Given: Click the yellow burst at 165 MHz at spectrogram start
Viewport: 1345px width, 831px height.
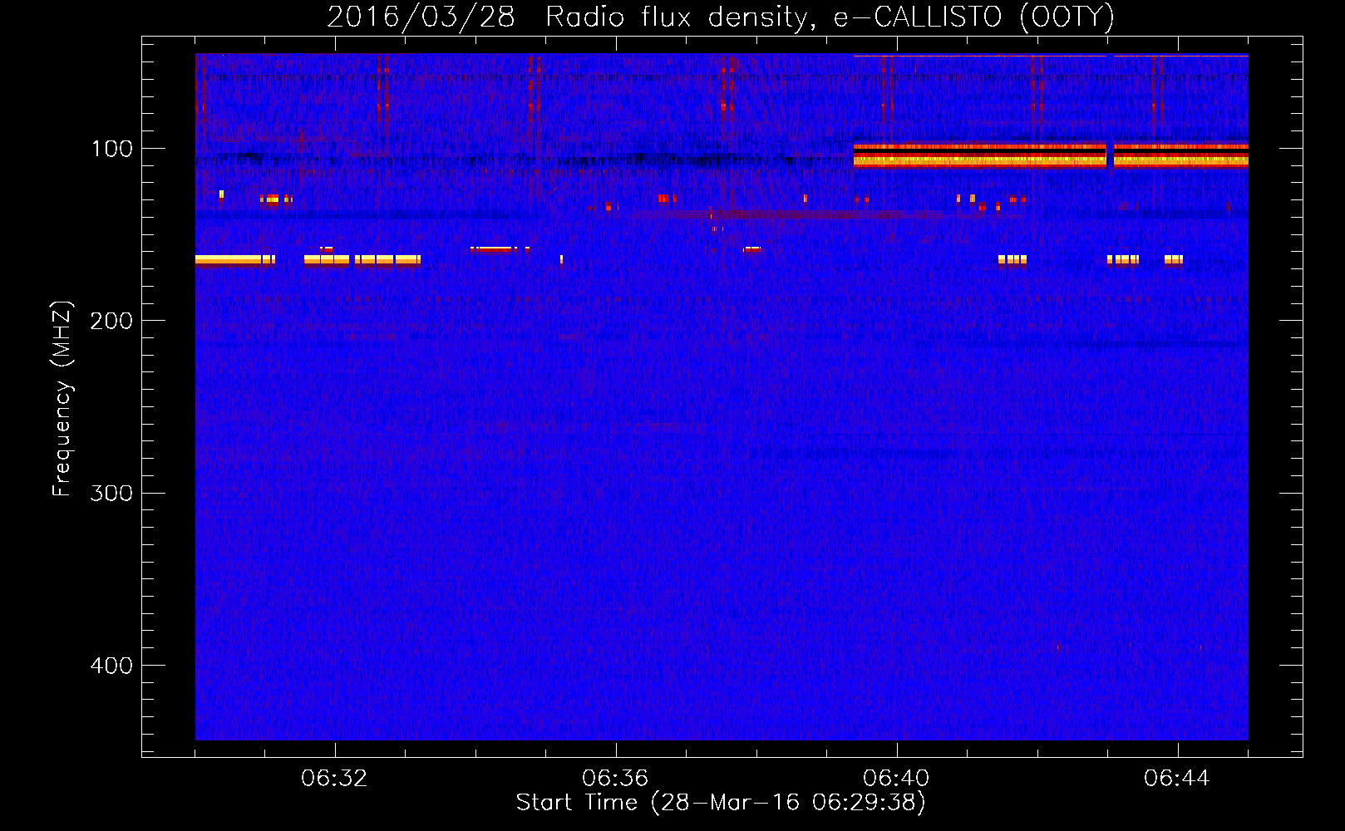Looking at the screenshot, I should point(234,260).
